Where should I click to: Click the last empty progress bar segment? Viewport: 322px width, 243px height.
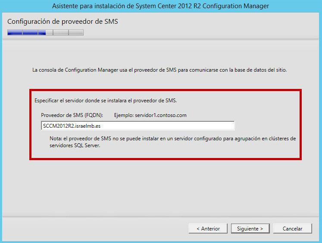click(76, 32)
